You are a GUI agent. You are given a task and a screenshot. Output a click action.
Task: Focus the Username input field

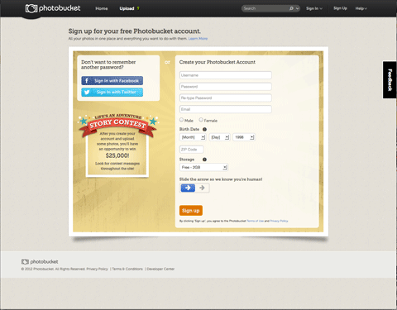pyautogui.click(x=226, y=75)
